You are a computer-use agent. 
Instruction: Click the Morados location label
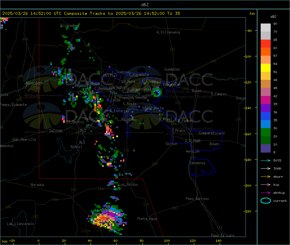37,185
